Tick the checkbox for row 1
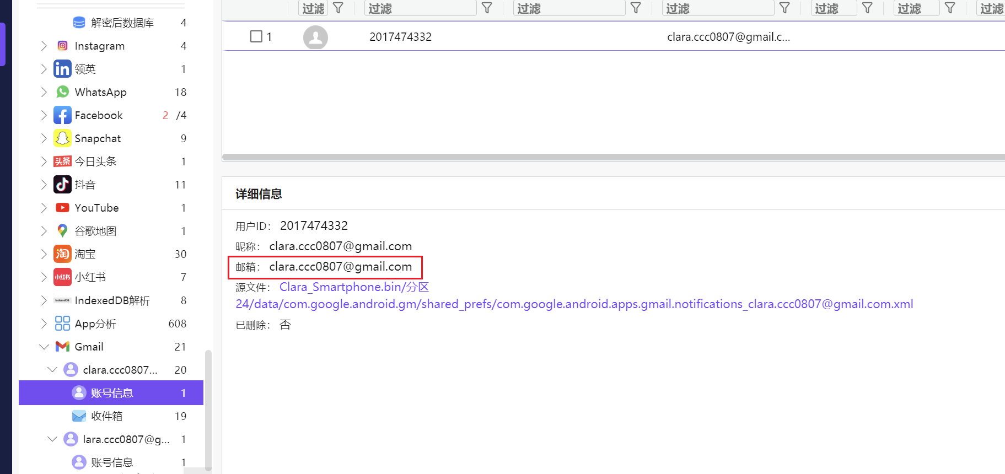Screen dimensions: 1005x474 click(x=256, y=37)
